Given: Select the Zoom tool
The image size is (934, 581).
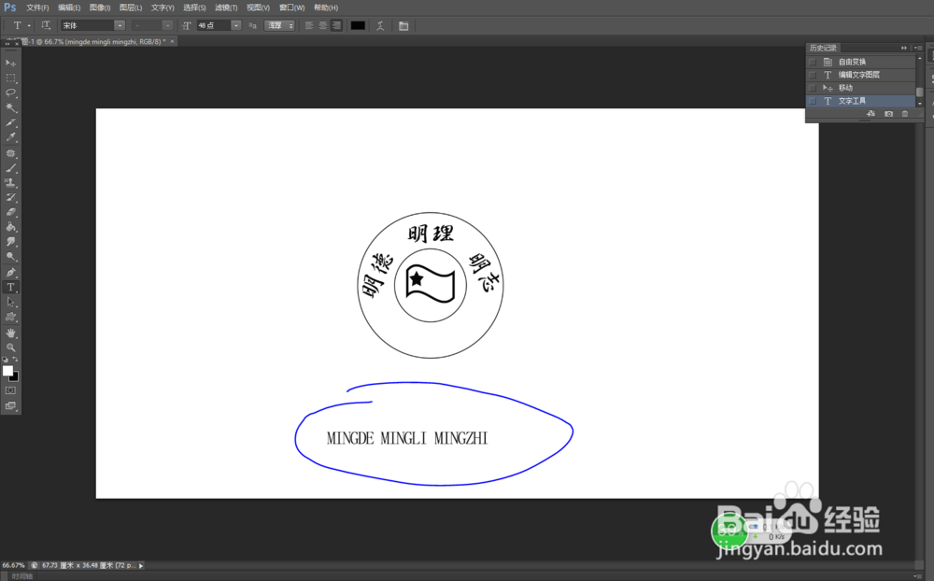Looking at the screenshot, I should (10, 347).
